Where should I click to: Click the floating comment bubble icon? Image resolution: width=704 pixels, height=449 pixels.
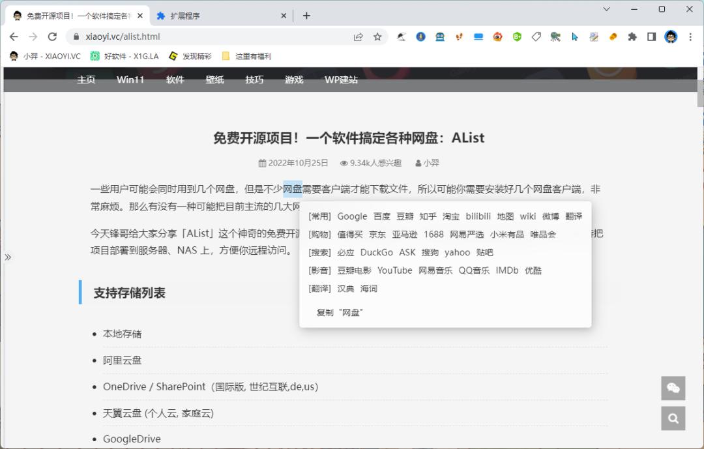point(673,388)
